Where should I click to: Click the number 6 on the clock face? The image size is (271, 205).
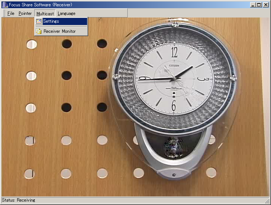pyautogui.click(x=173, y=105)
